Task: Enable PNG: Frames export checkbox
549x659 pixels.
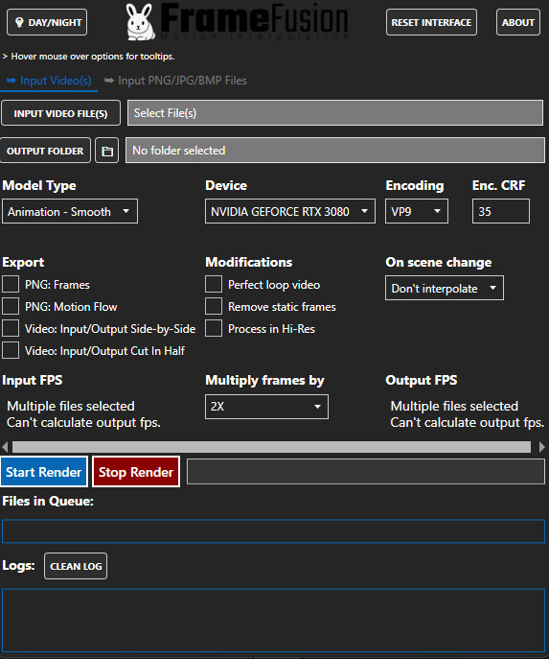Action: (11, 285)
